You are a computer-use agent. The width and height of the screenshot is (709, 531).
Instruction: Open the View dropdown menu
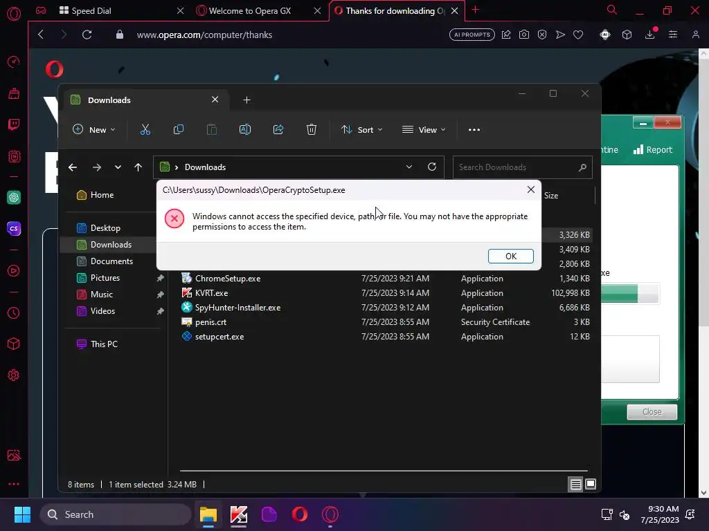pos(424,129)
